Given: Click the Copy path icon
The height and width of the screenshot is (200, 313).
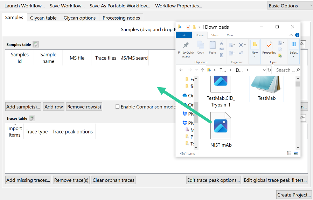Looking at the screenshot, I should tap(222, 49).
